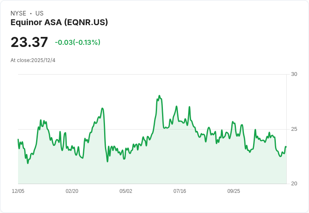Select the 12/05 date on x-axis
This screenshot has width=309, height=213.
point(18,191)
